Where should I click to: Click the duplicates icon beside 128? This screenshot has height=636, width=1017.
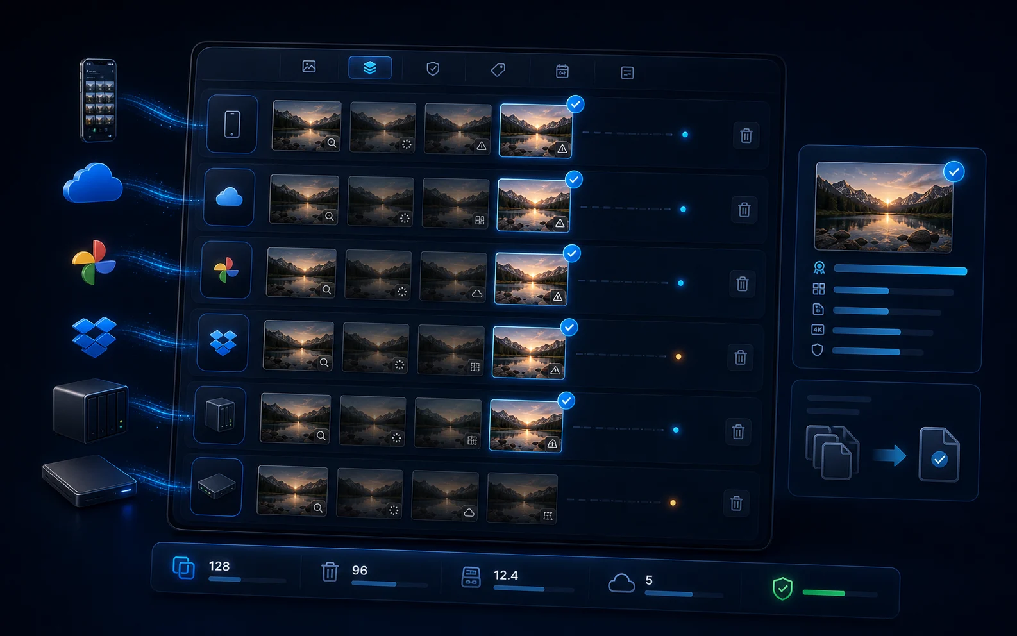[183, 567]
